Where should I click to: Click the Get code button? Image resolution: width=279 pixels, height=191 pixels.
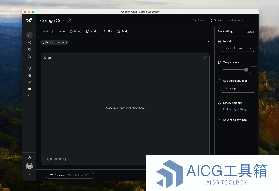(235, 20)
